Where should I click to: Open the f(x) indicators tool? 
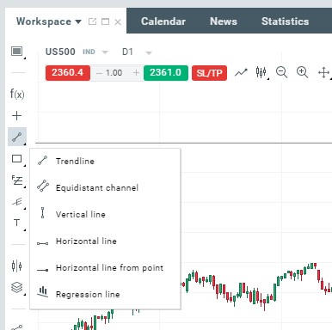click(17, 94)
